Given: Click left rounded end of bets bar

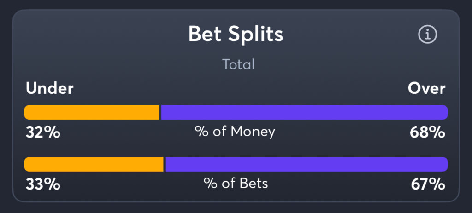Looking at the screenshot, I should tap(28, 164).
